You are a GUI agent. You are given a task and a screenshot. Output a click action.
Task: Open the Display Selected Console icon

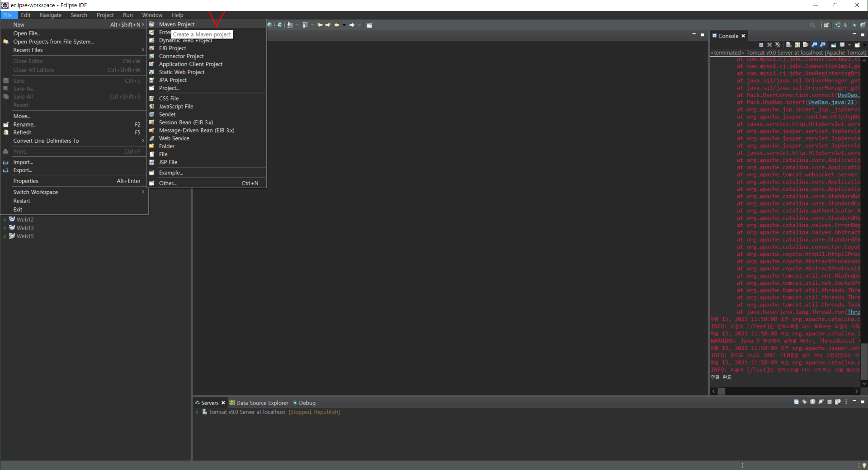tap(842, 45)
